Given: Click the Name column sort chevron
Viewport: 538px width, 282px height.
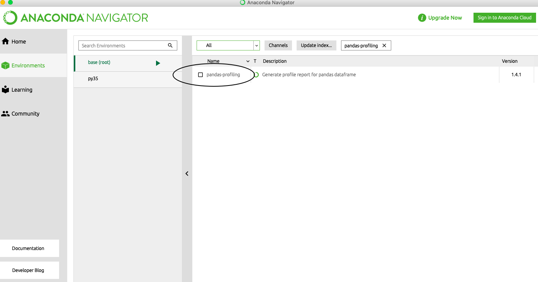Looking at the screenshot, I should (x=248, y=61).
